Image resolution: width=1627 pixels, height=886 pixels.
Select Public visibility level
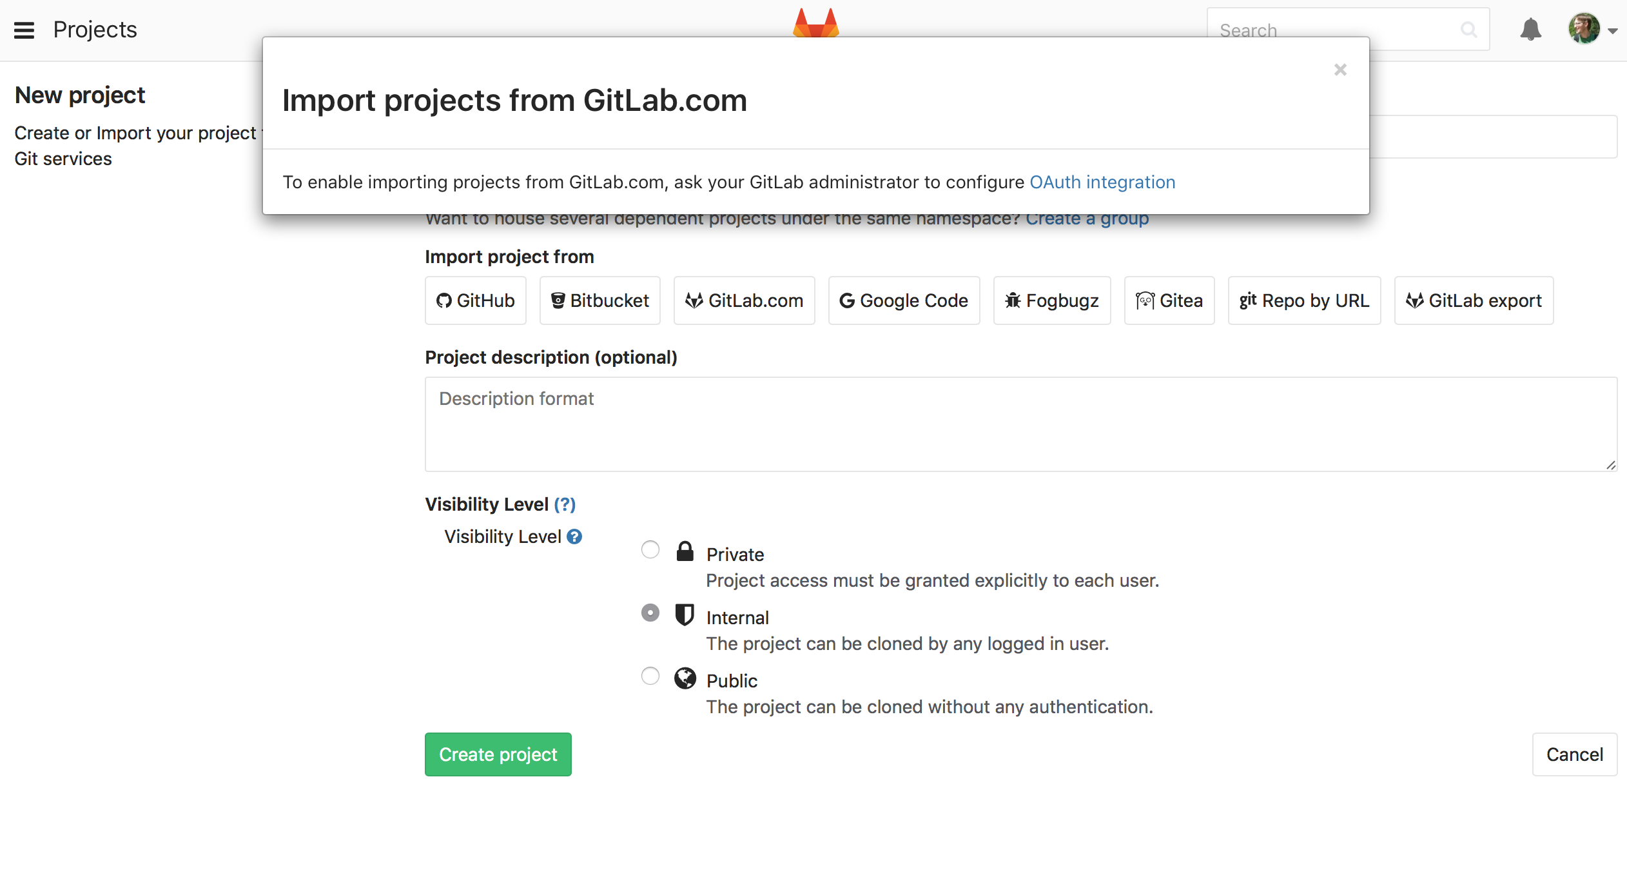point(650,676)
